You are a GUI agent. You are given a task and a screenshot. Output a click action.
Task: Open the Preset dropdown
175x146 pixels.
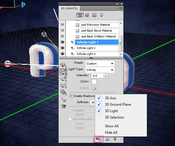pyautogui.click(x=100, y=63)
